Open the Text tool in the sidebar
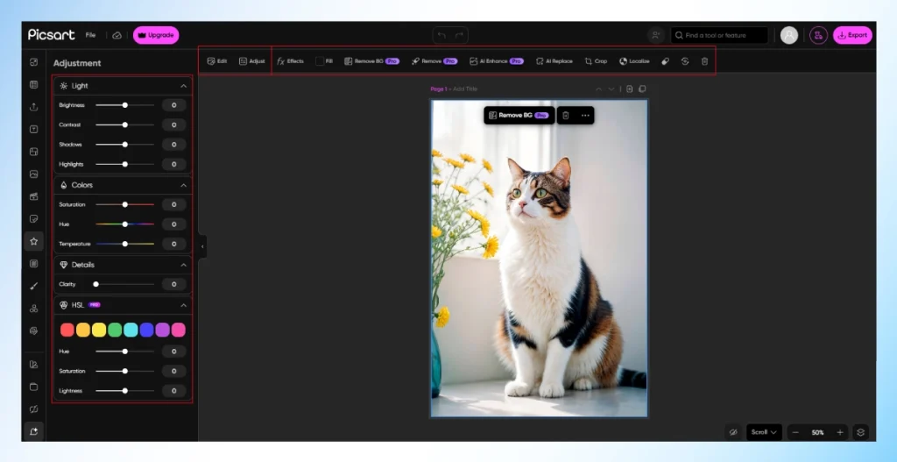The image size is (897, 462). 34,130
